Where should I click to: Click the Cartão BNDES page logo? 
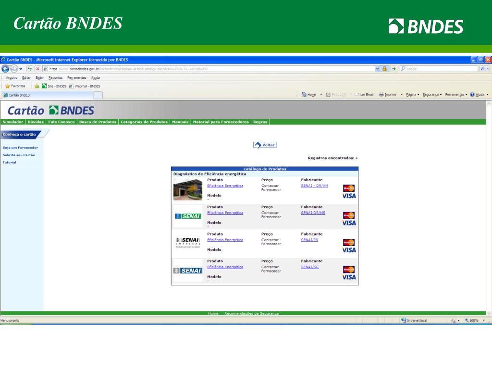(x=50, y=111)
